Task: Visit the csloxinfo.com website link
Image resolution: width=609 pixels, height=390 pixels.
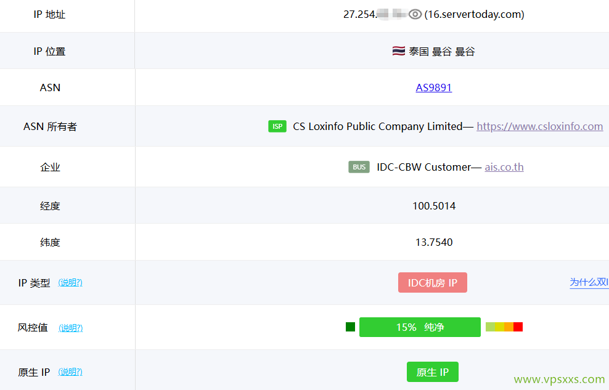Action: click(x=539, y=126)
